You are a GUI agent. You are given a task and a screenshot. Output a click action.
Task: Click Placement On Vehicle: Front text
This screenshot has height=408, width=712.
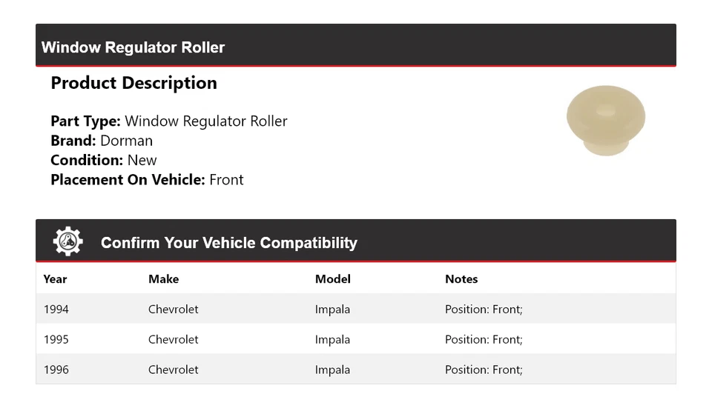147,179
